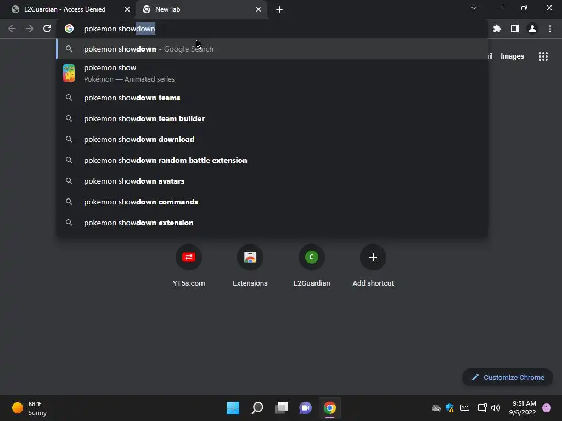This screenshot has height=421, width=562.
Task: Open a new tab with the plus button
Action: pyautogui.click(x=279, y=9)
